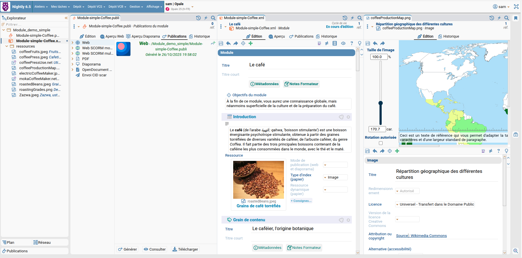Enable the Rotation autorisée checkbox

coord(381,143)
